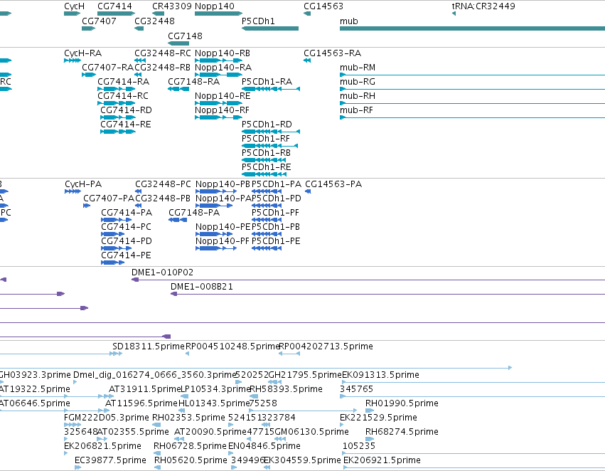Select the CG14563-RA transcript

[307, 60]
